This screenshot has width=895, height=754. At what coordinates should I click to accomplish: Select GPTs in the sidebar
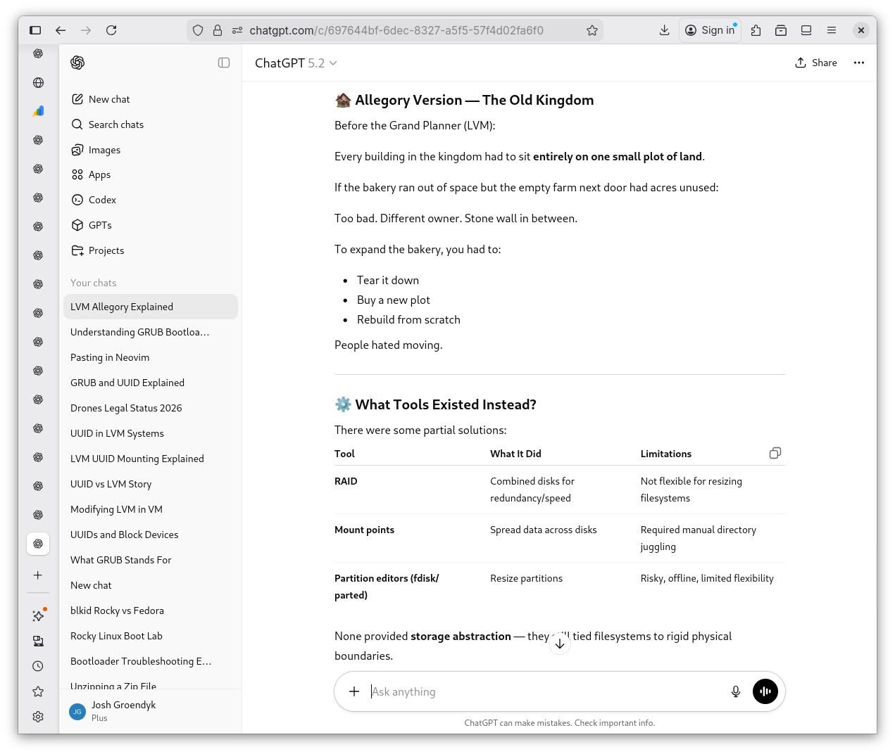100,225
